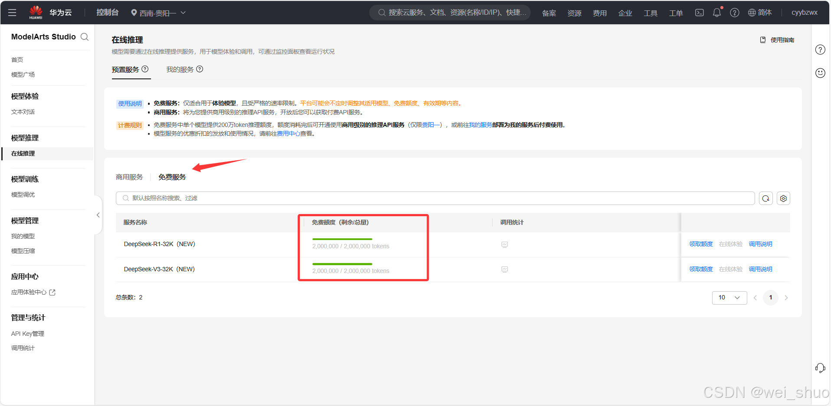The image size is (831, 406).
Task: Open 备案 in top menu
Action: tap(549, 13)
